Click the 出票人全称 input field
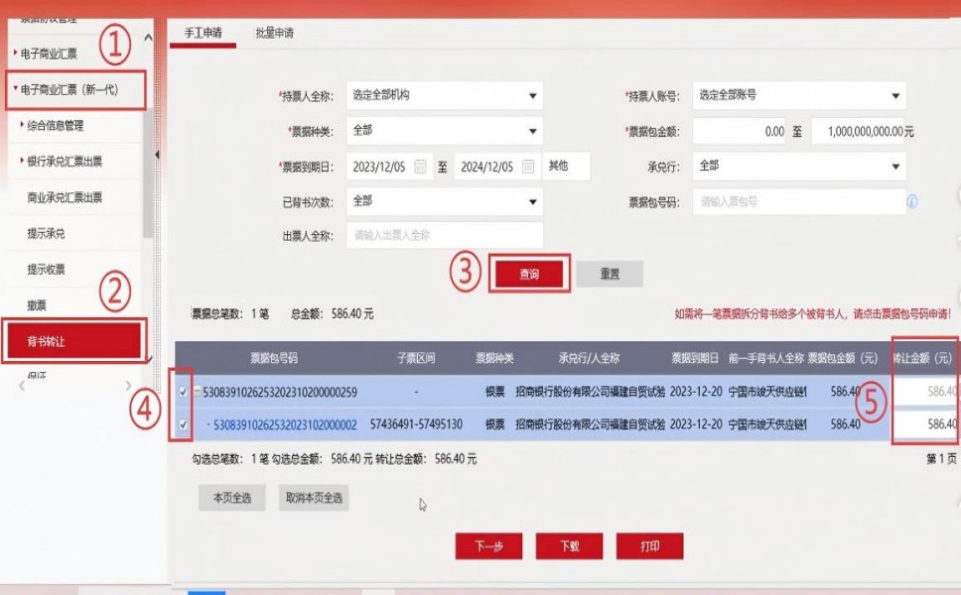The image size is (961, 595). 444,236
